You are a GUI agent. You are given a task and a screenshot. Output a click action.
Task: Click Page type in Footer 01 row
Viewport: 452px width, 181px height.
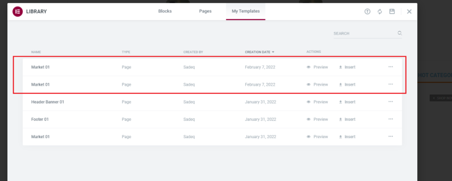coord(127,119)
